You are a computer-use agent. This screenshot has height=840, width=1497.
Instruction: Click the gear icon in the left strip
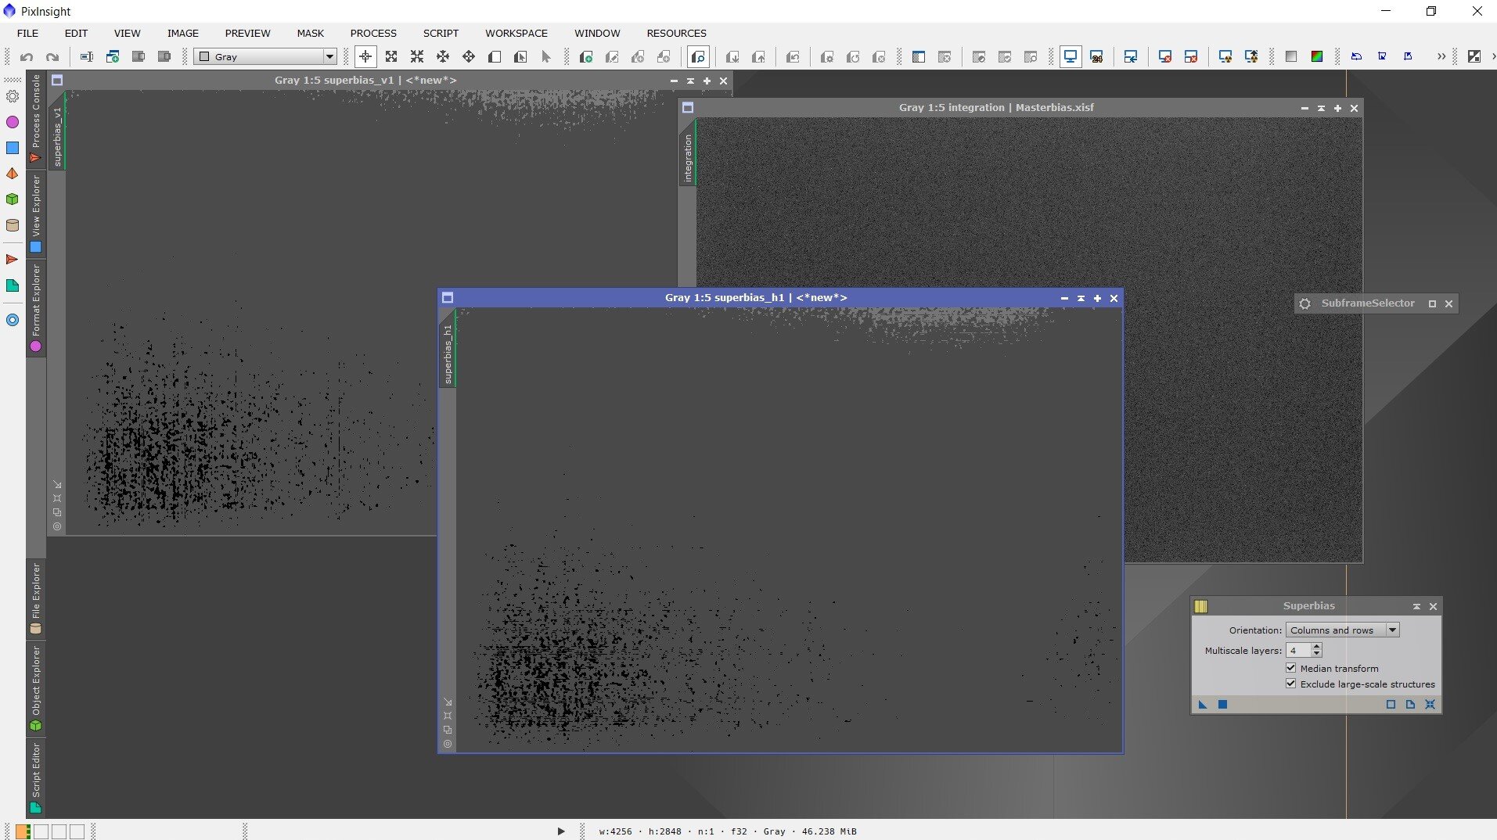pyautogui.click(x=13, y=96)
